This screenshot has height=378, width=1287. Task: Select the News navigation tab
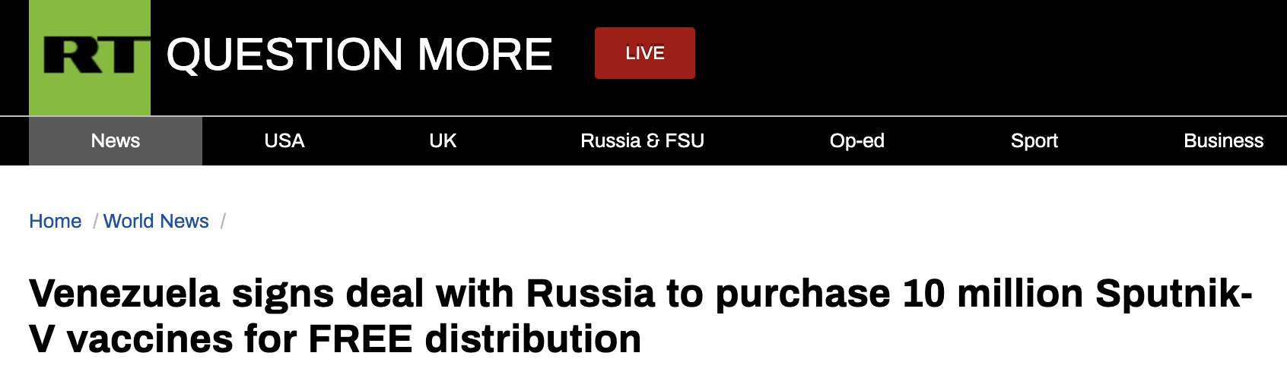point(116,141)
